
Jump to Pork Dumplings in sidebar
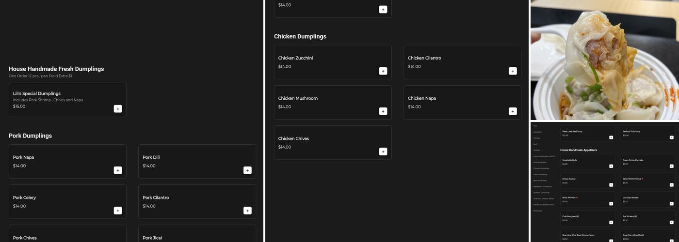(x=540, y=162)
